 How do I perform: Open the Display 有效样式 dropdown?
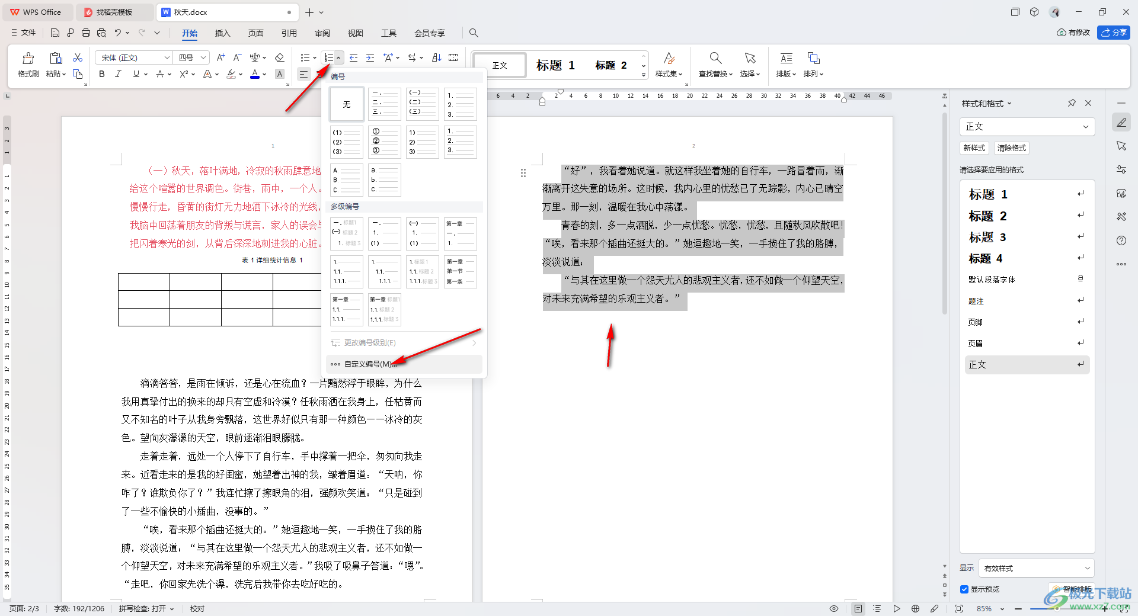pos(1037,568)
